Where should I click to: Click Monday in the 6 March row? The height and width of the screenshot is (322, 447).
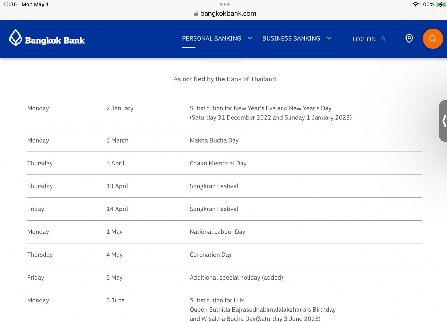pyautogui.click(x=38, y=140)
